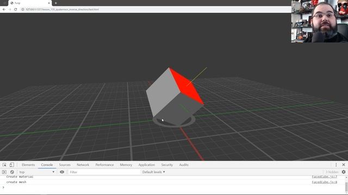Open FacedCube.js:7 source link
This screenshot has height=195, width=348.
(x=325, y=177)
